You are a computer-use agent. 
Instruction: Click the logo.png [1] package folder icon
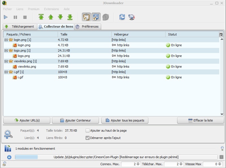(x=11, y=51)
